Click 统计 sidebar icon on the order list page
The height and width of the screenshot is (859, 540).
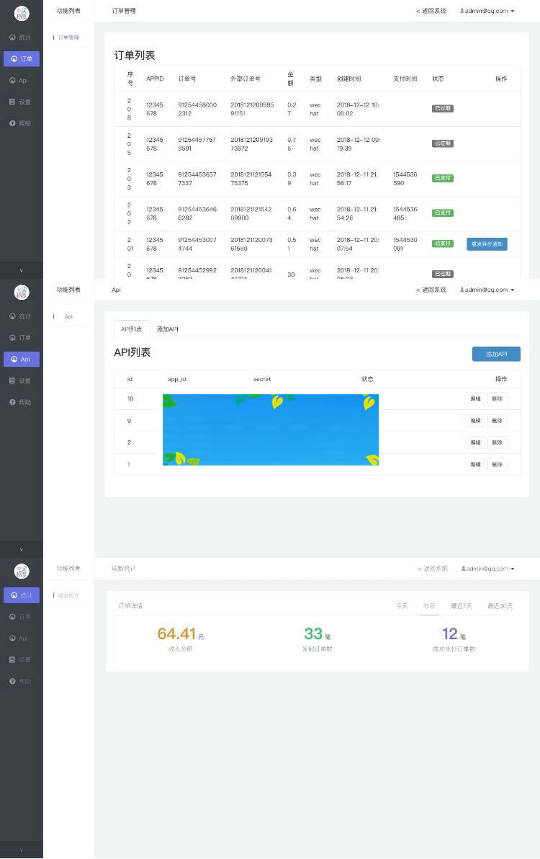click(x=12, y=37)
